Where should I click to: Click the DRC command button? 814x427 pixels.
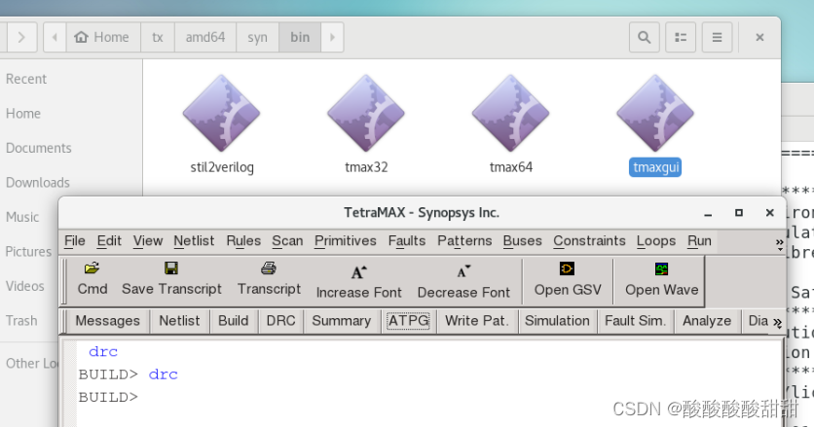pyautogui.click(x=280, y=321)
